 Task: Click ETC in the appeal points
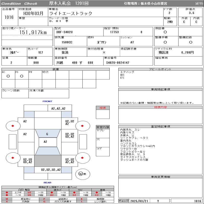tap(122, 78)
